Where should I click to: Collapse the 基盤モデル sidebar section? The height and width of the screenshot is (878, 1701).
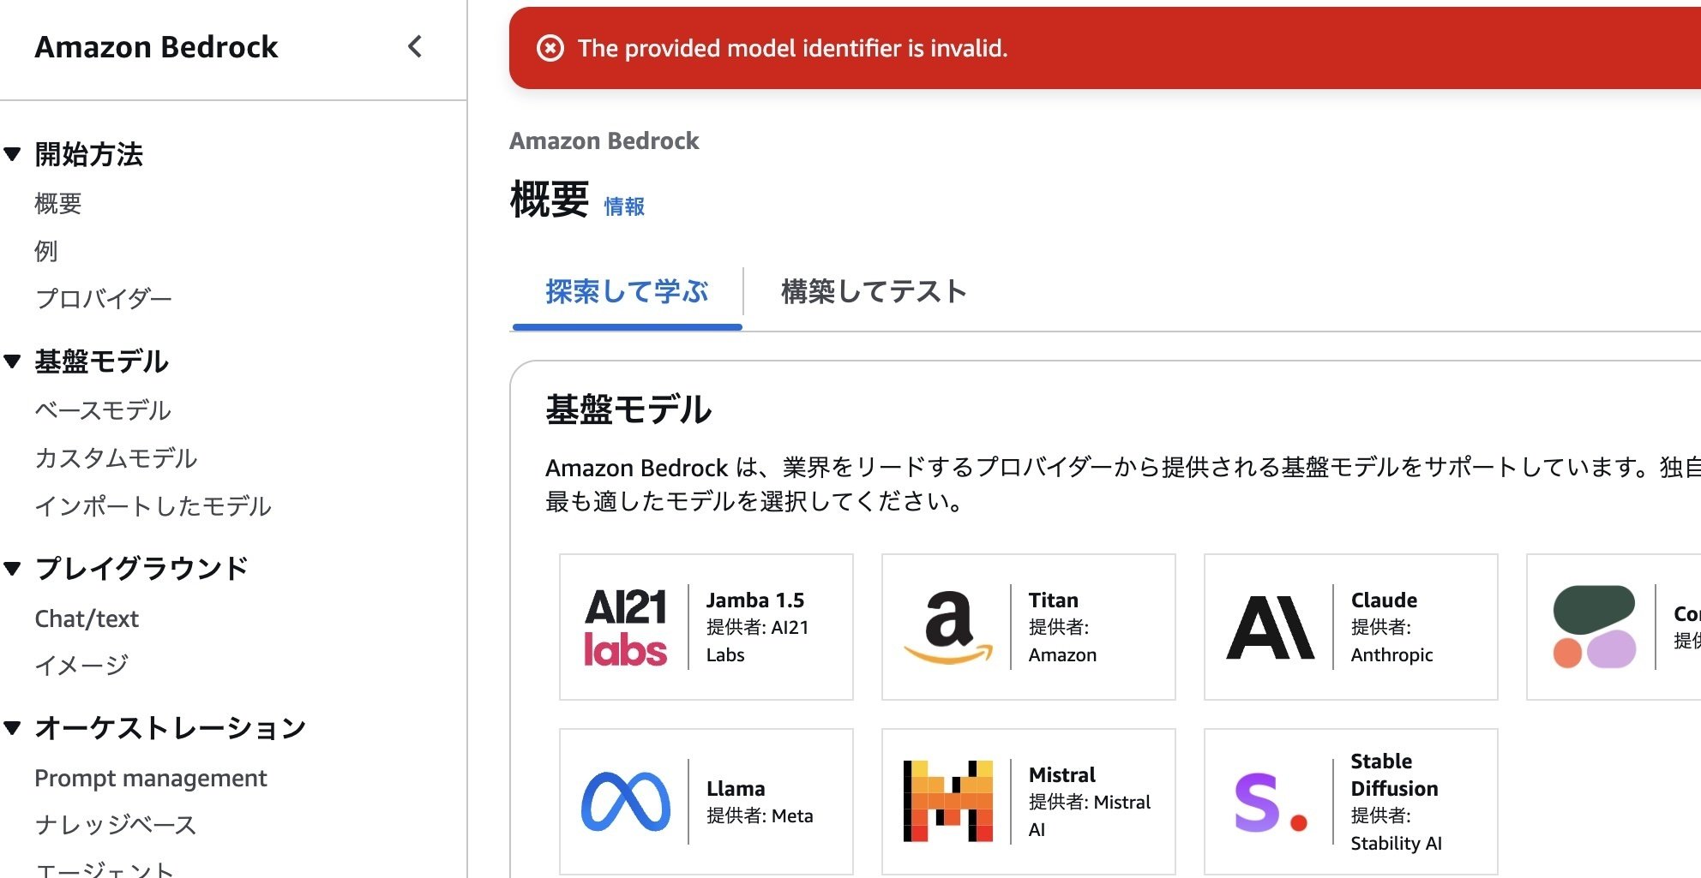pyautogui.click(x=14, y=361)
